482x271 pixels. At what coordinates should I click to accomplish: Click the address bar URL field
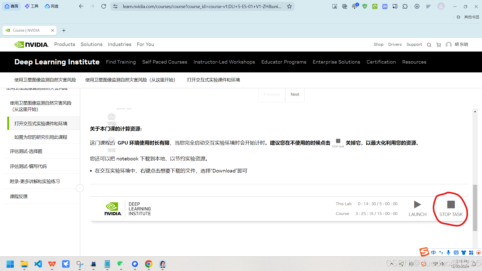pyautogui.click(x=202, y=6)
